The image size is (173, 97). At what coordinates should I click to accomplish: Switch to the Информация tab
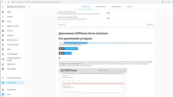(x=85, y=6)
